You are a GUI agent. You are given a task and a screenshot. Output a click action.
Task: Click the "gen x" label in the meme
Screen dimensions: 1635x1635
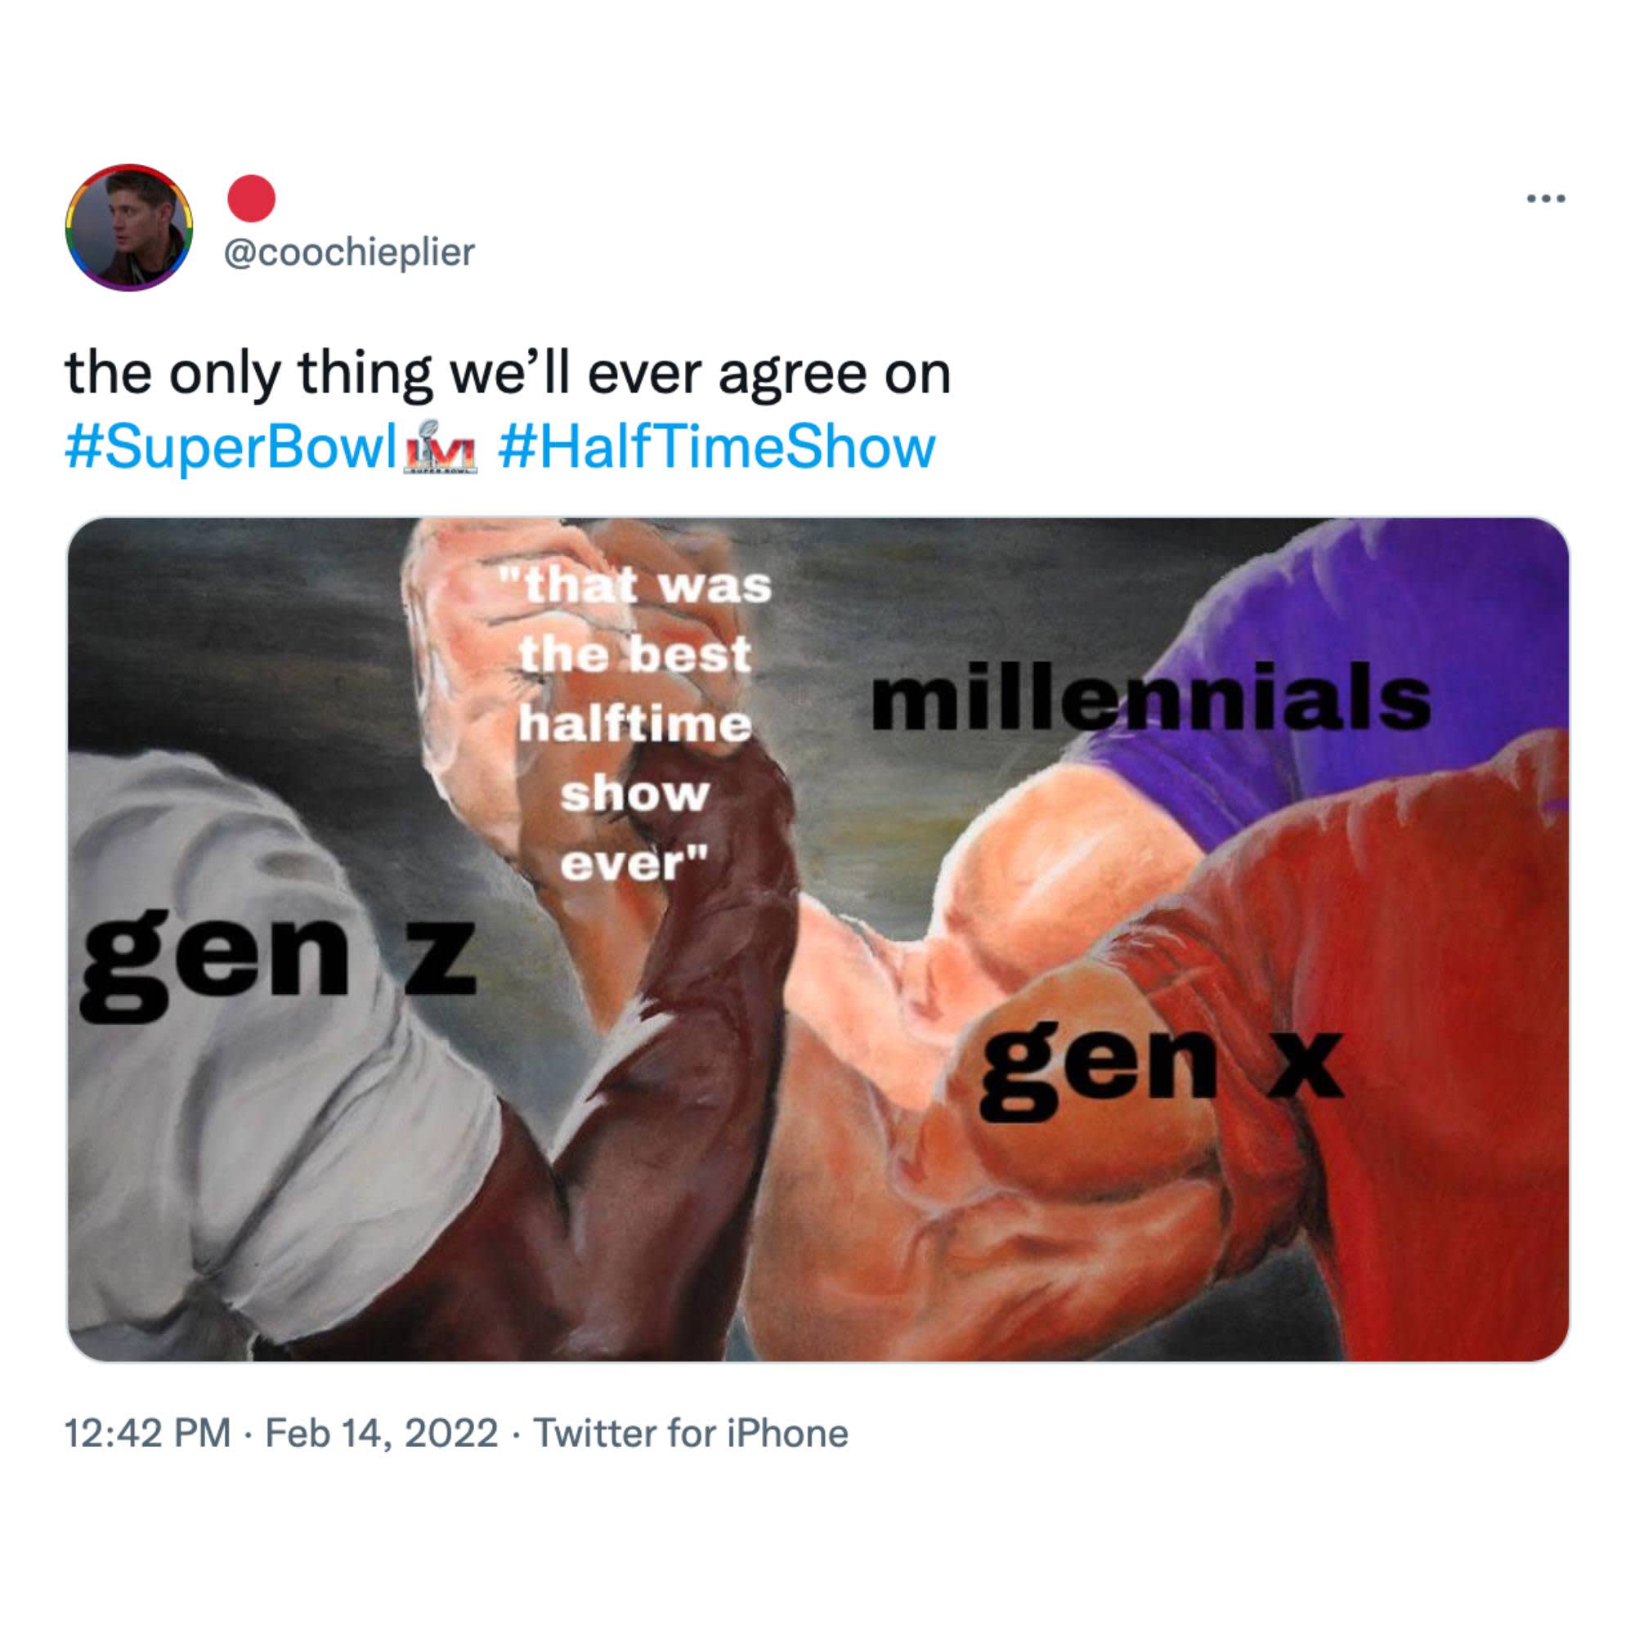pyautogui.click(x=1160, y=1069)
